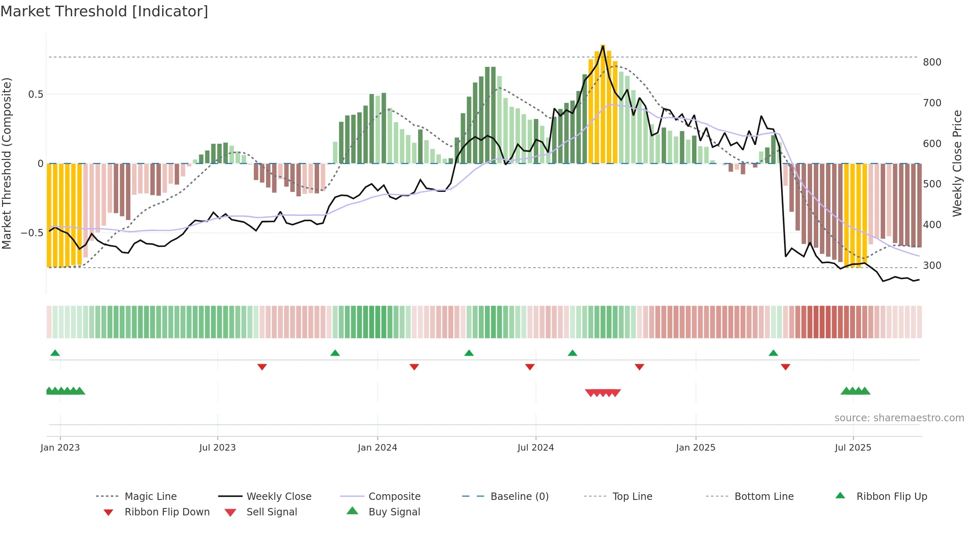Toggle the Weekly Close legend entry
978x550 pixels.
coord(265,496)
